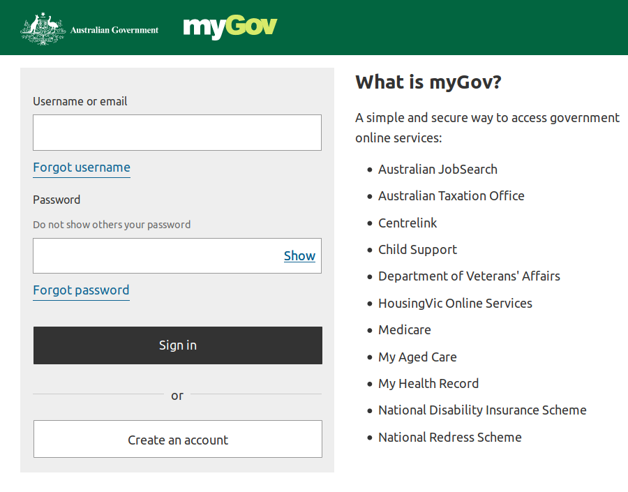Image resolution: width=628 pixels, height=492 pixels.
Task: Select Department of Veterans' Affairs
Action: click(469, 276)
